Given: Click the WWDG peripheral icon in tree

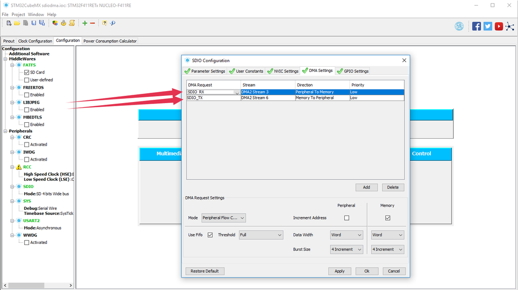Looking at the screenshot, I should point(19,235).
